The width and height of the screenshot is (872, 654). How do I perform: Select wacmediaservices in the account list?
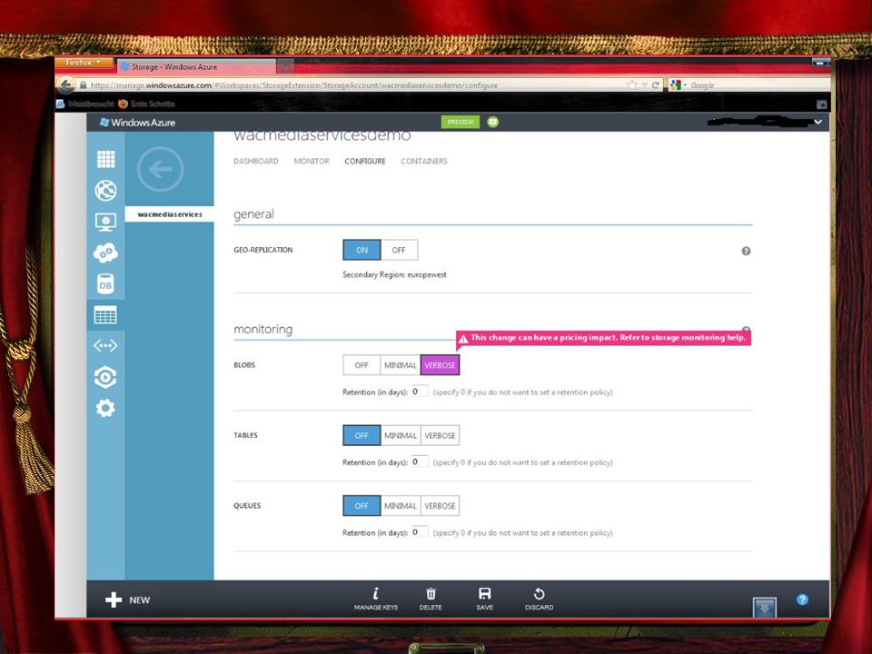pos(170,214)
